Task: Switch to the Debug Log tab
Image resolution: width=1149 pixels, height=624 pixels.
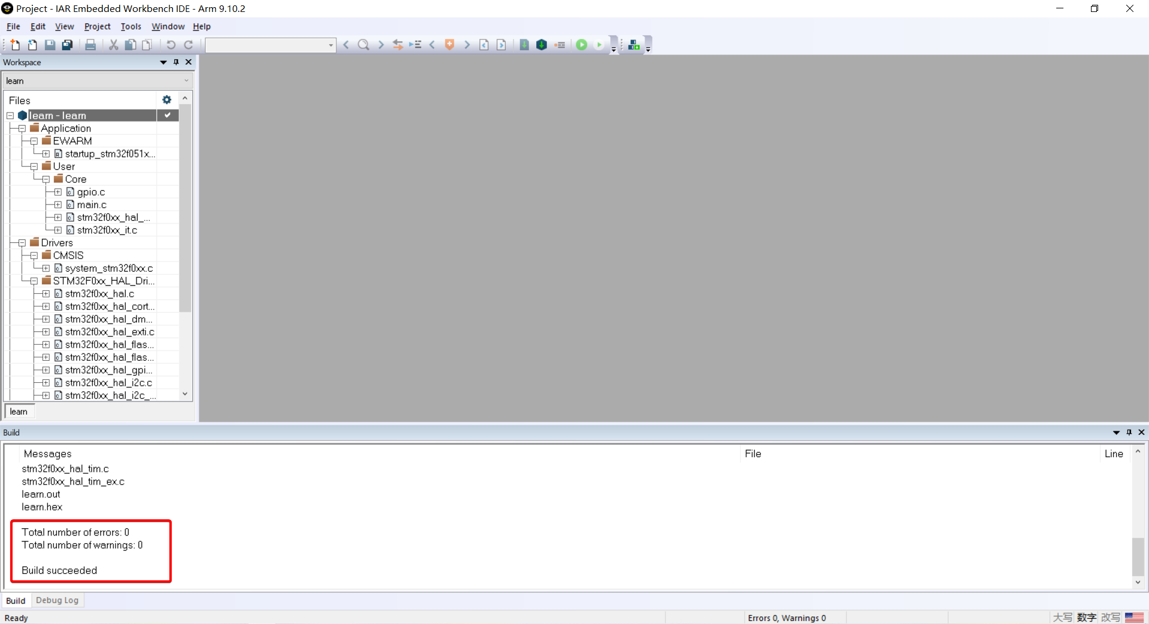Action: [x=57, y=601]
